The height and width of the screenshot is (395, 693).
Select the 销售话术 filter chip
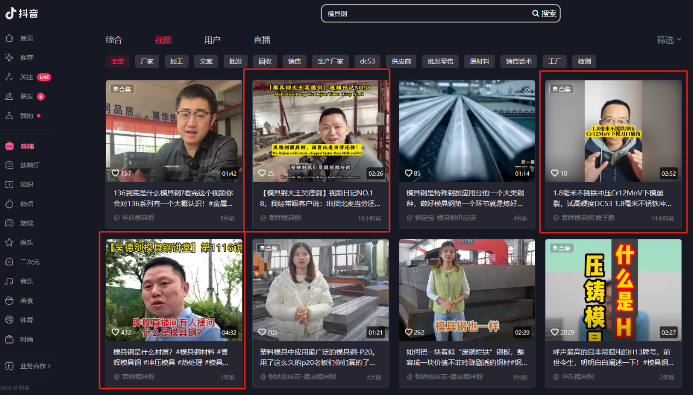click(x=519, y=61)
